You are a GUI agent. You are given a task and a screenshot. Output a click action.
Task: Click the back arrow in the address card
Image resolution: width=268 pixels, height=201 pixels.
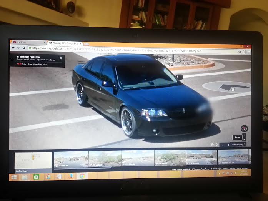12,60
